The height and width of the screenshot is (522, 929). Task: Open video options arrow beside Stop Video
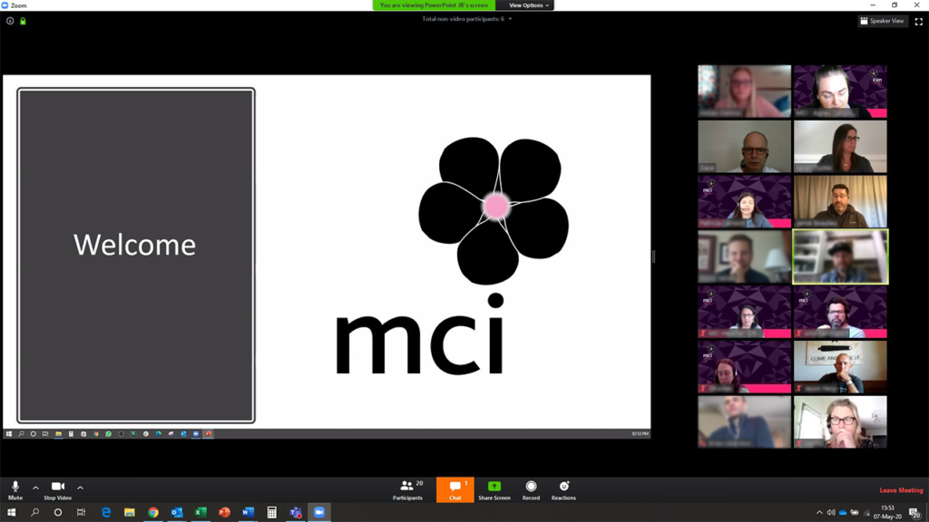80,488
